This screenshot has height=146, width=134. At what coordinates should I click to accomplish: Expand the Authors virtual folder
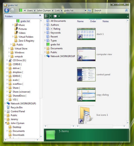click(x=45, y=25)
